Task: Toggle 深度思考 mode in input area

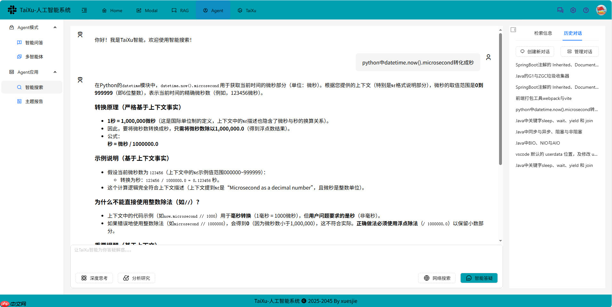Action: [94, 278]
